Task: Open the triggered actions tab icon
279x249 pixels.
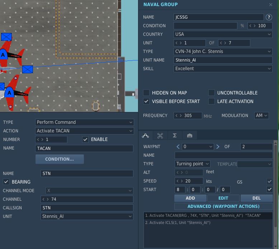Action: 160,136
